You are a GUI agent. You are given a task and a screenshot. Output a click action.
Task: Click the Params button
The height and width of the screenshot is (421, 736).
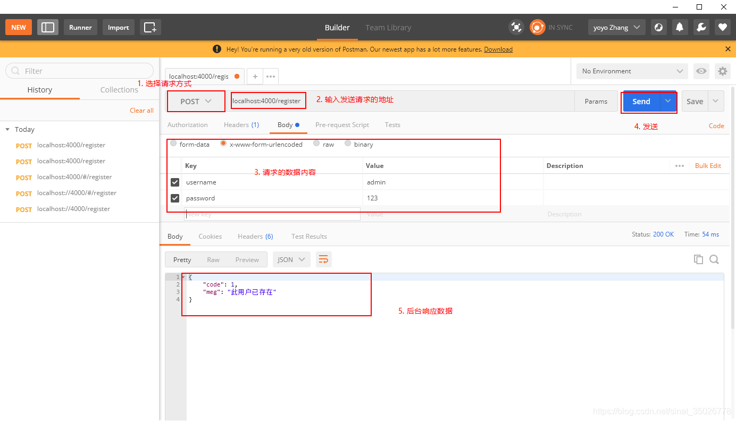tap(596, 101)
